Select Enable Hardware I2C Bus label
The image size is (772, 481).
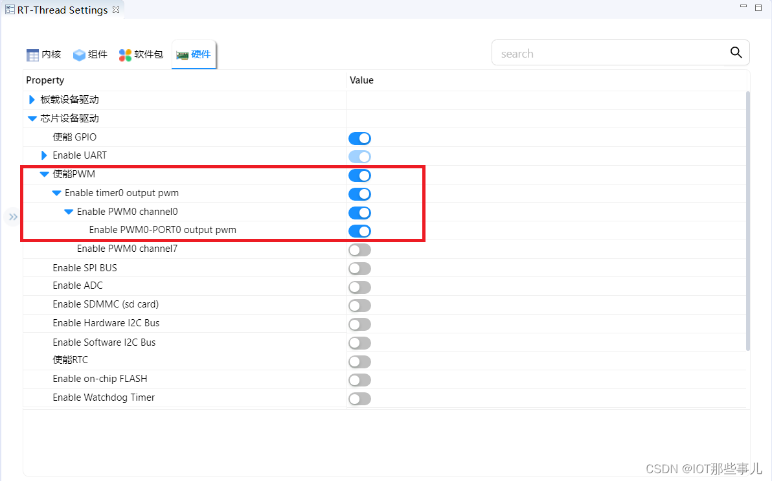click(x=106, y=323)
